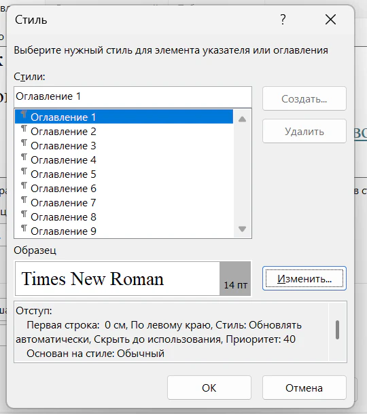Click the style name input field
Image resolution: width=367 pixels, height=414 pixels.
tap(133, 96)
